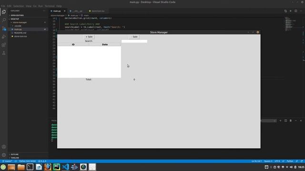The width and height of the screenshot is (305, 171).
Task: Open the Explorer view in activity bar
Action: click(x=4, y=12)
